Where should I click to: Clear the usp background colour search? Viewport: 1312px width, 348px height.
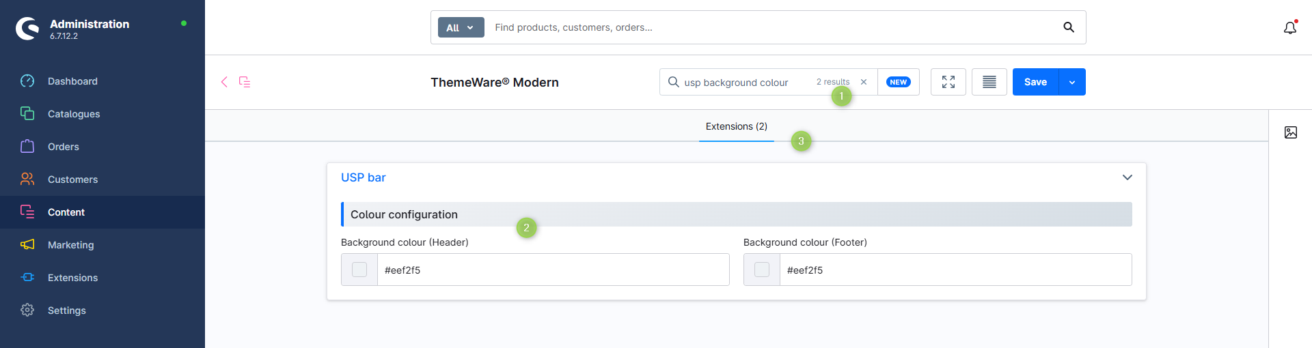click(x=864, y=82)
